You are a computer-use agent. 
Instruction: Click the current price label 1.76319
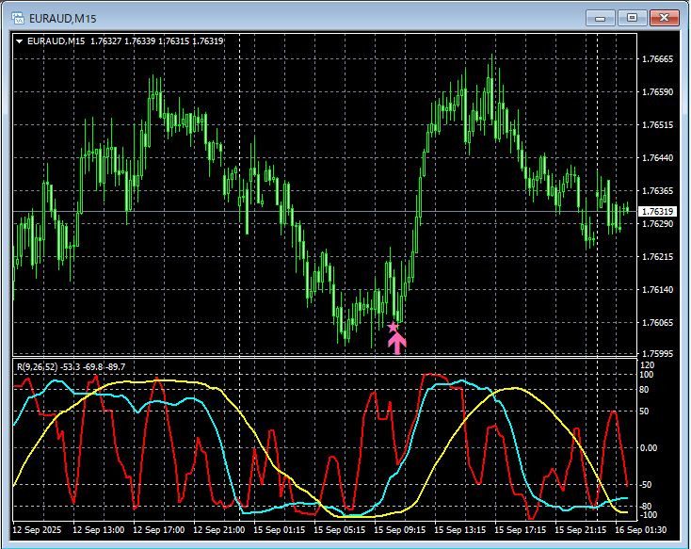click(656, 212)
